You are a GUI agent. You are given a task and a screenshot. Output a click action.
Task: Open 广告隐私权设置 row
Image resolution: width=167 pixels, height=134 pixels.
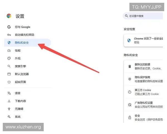pyautogui.click(x=143, y=105)
